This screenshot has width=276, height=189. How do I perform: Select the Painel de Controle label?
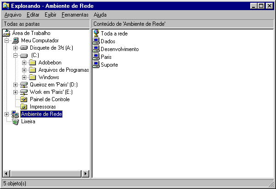[x=50, y=99]
